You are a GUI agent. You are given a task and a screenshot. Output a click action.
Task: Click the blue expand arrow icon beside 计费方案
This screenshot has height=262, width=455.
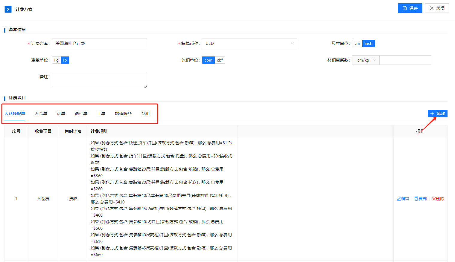coord(8,9)
